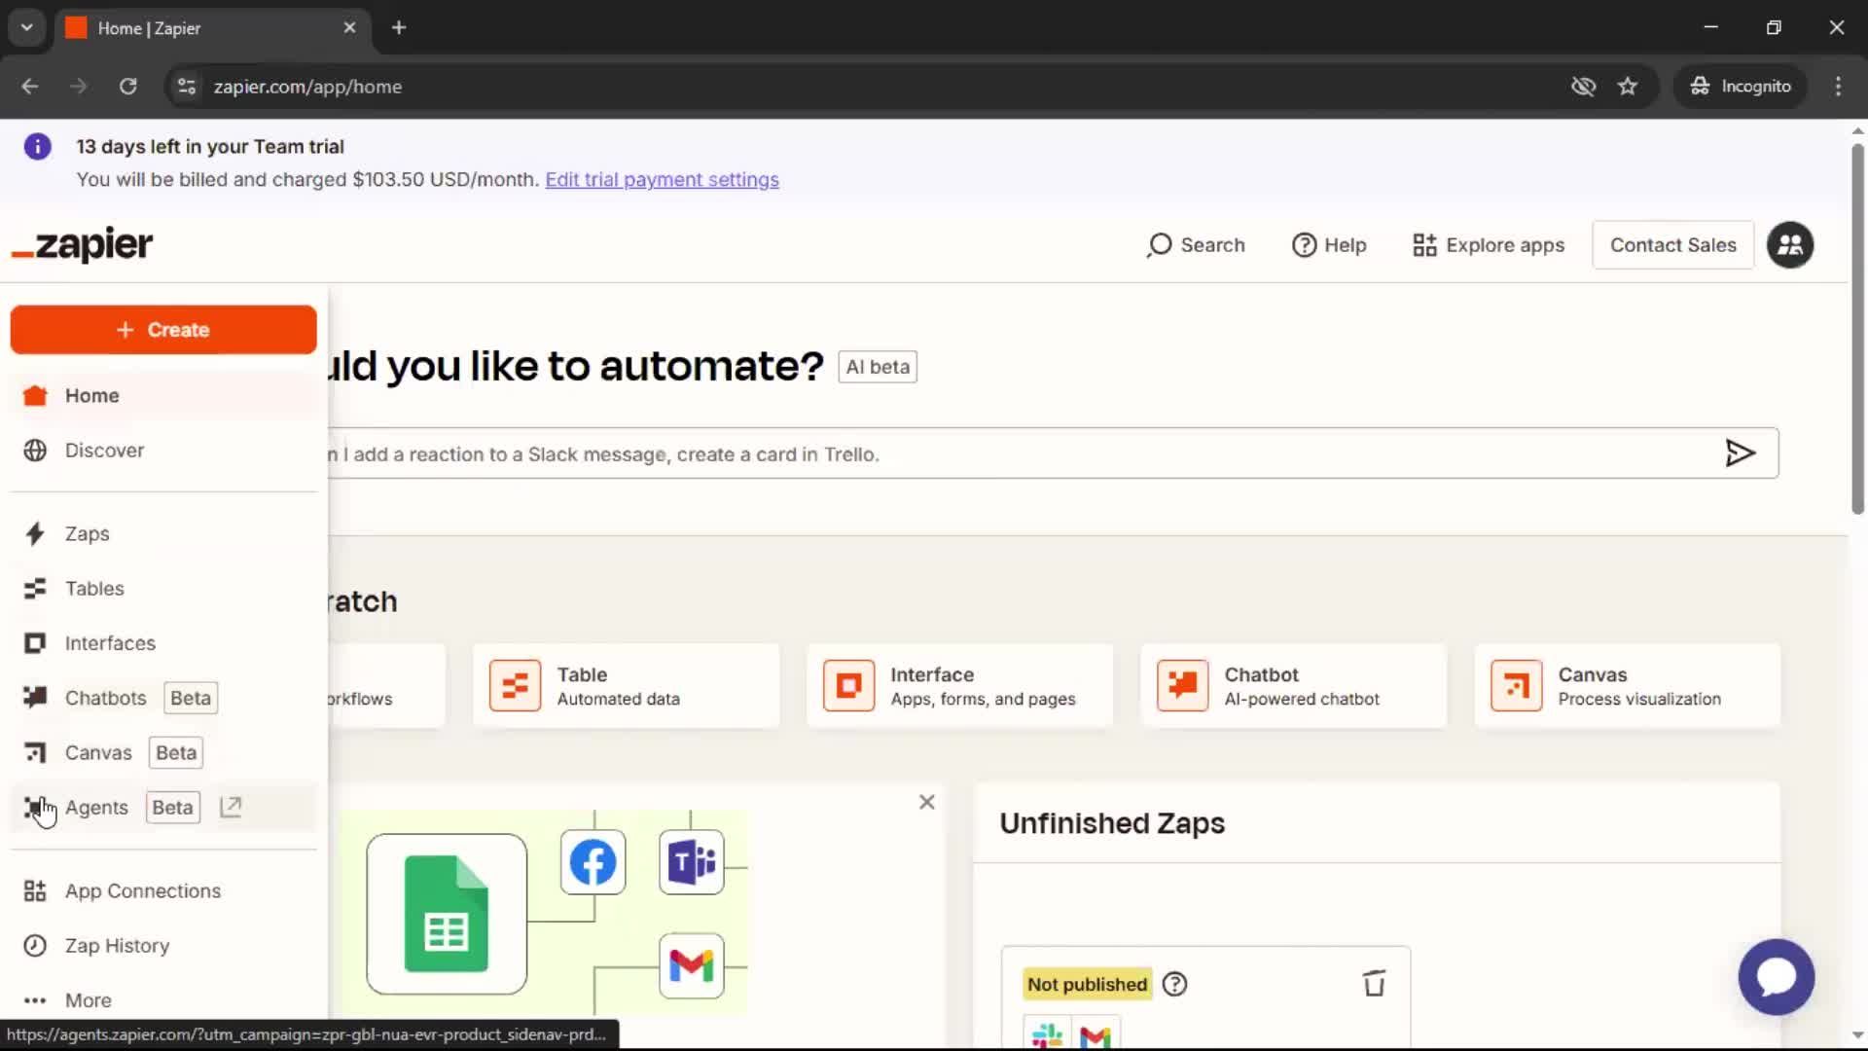Open the tab search dropdown arrow

[27, 27]
